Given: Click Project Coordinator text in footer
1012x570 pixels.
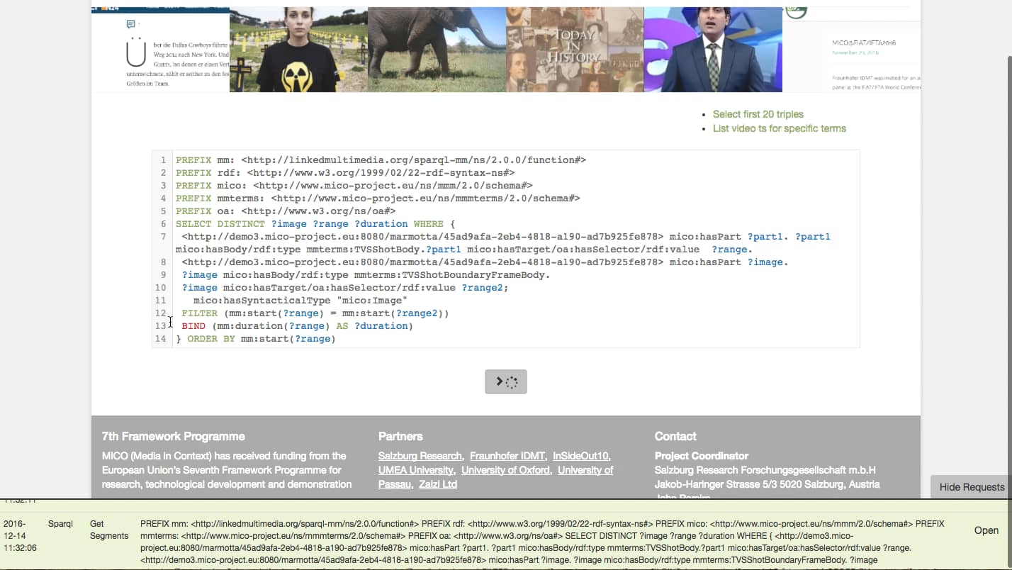Looking at the screenshot, I should point(702,456).
